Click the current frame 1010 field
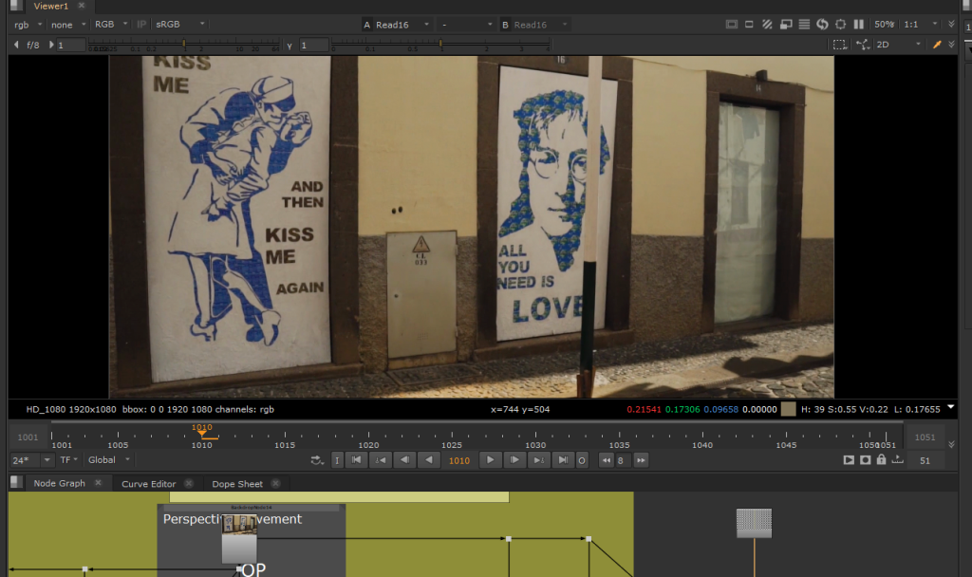Viewport: 972px width, 577px height. (x=459, y=460)
